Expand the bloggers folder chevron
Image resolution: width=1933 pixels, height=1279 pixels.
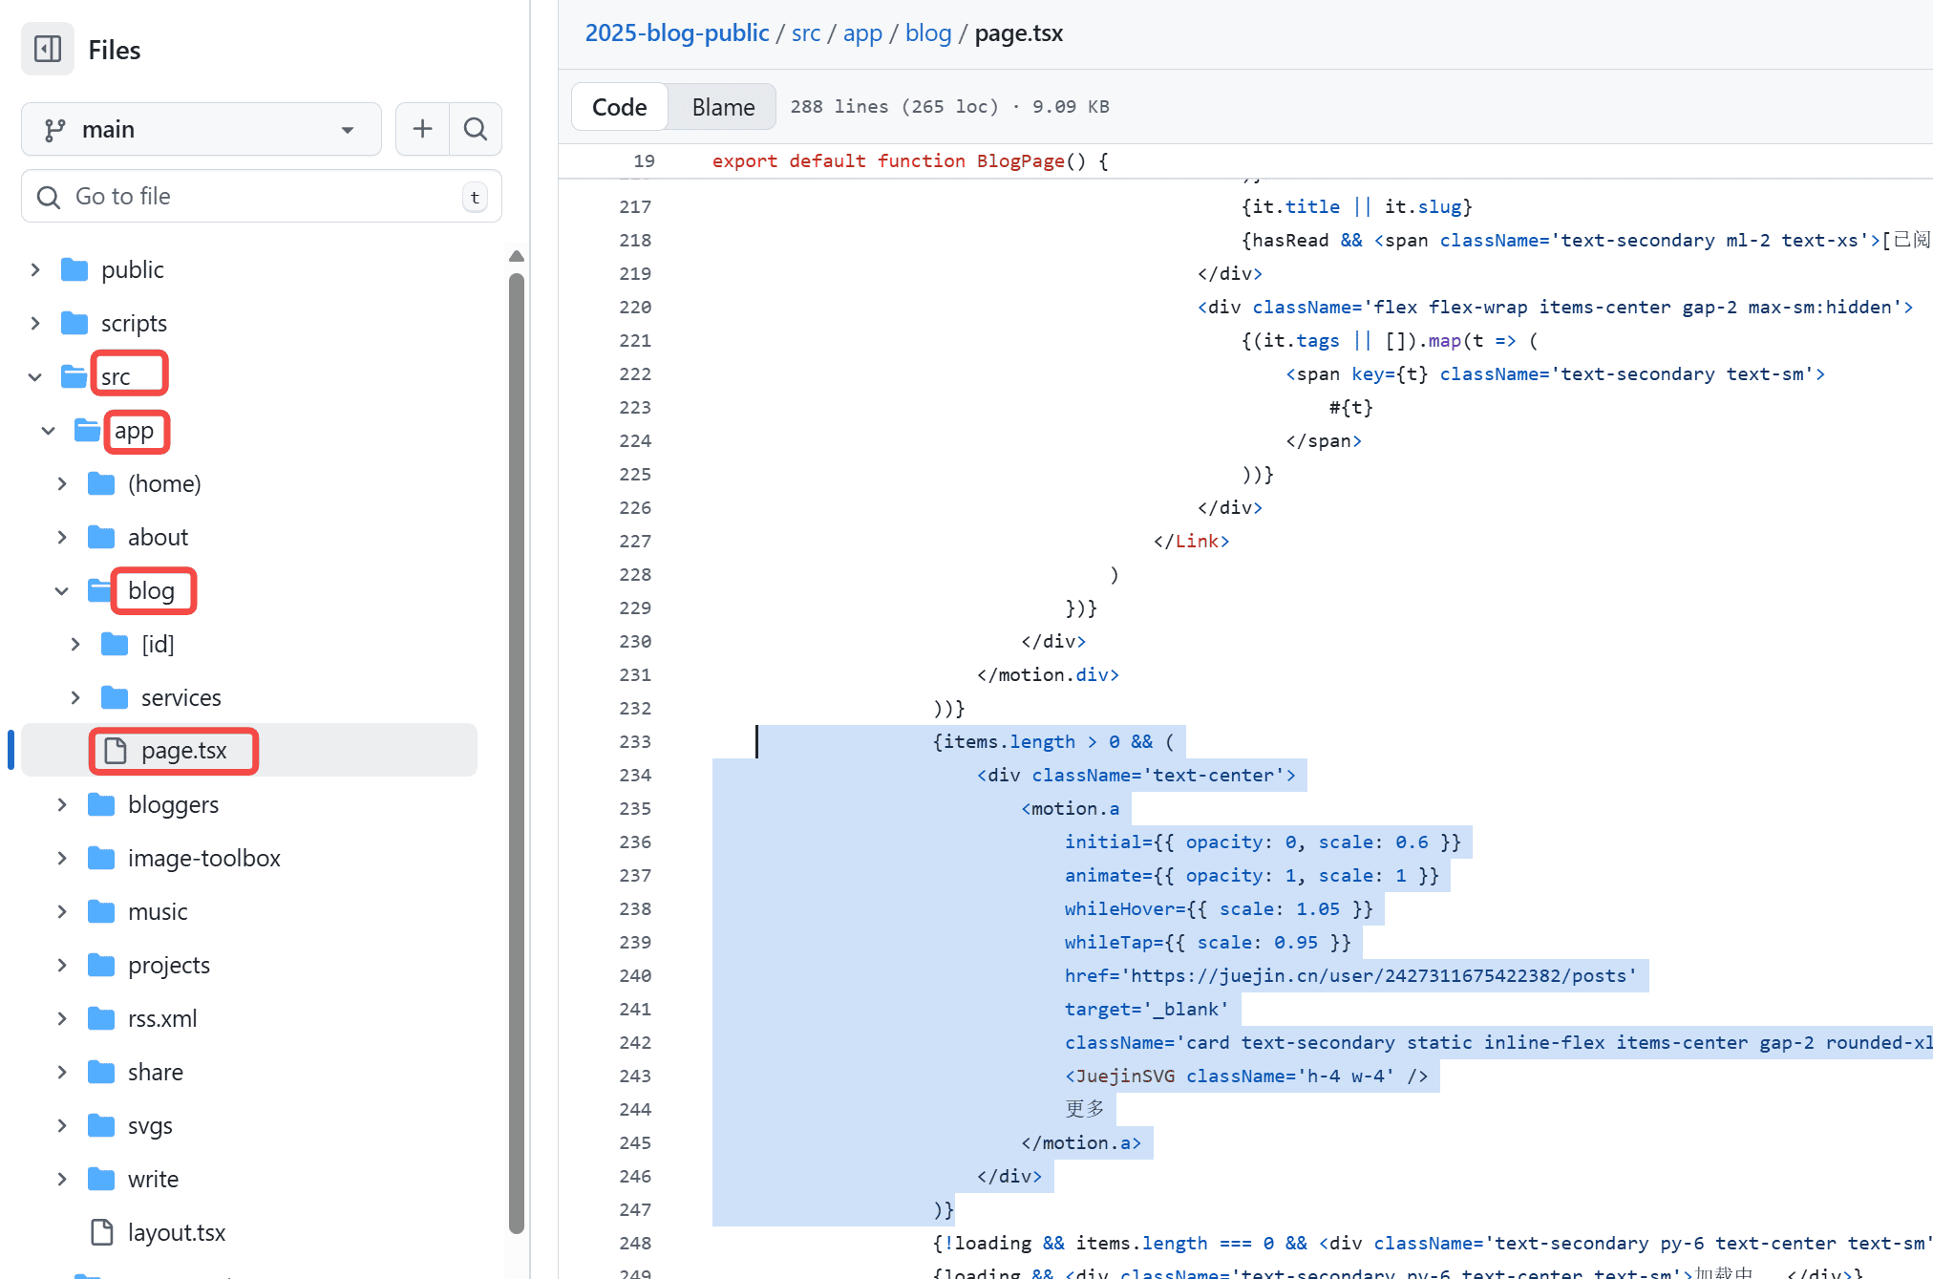62,805
